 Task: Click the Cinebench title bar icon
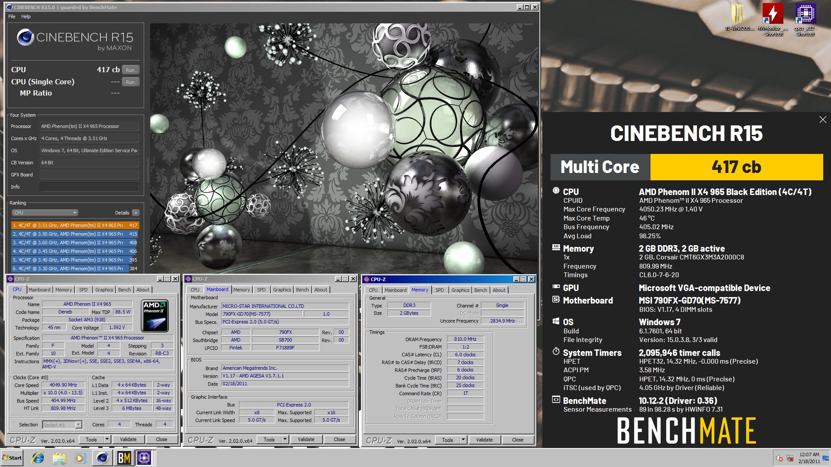9,7
